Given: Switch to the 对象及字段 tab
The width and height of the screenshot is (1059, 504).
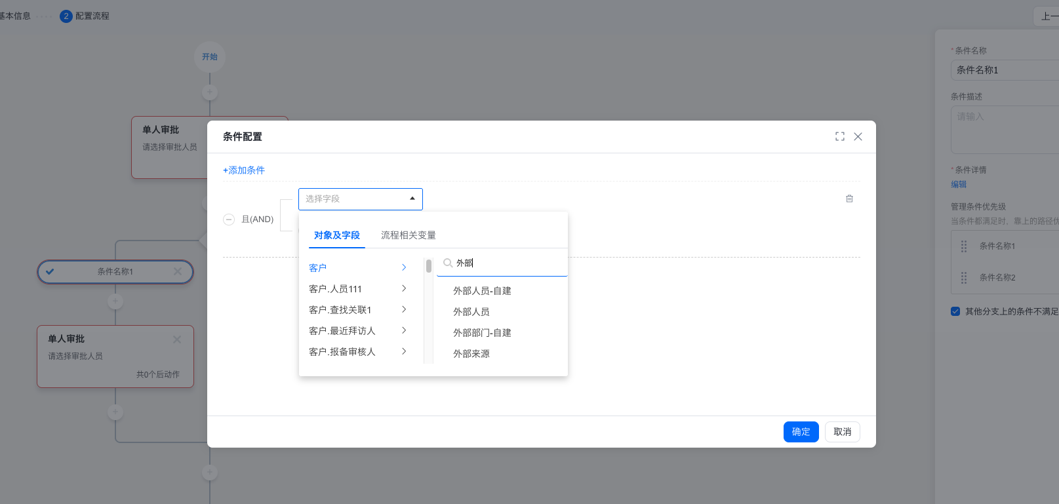Looking at the screenshot, I should 337,235.
